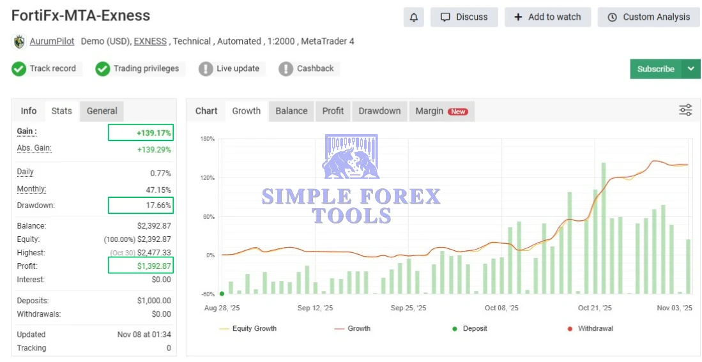Open the EXNESS broker link
This screenshot has width=702, height=362.
[150, 41]
